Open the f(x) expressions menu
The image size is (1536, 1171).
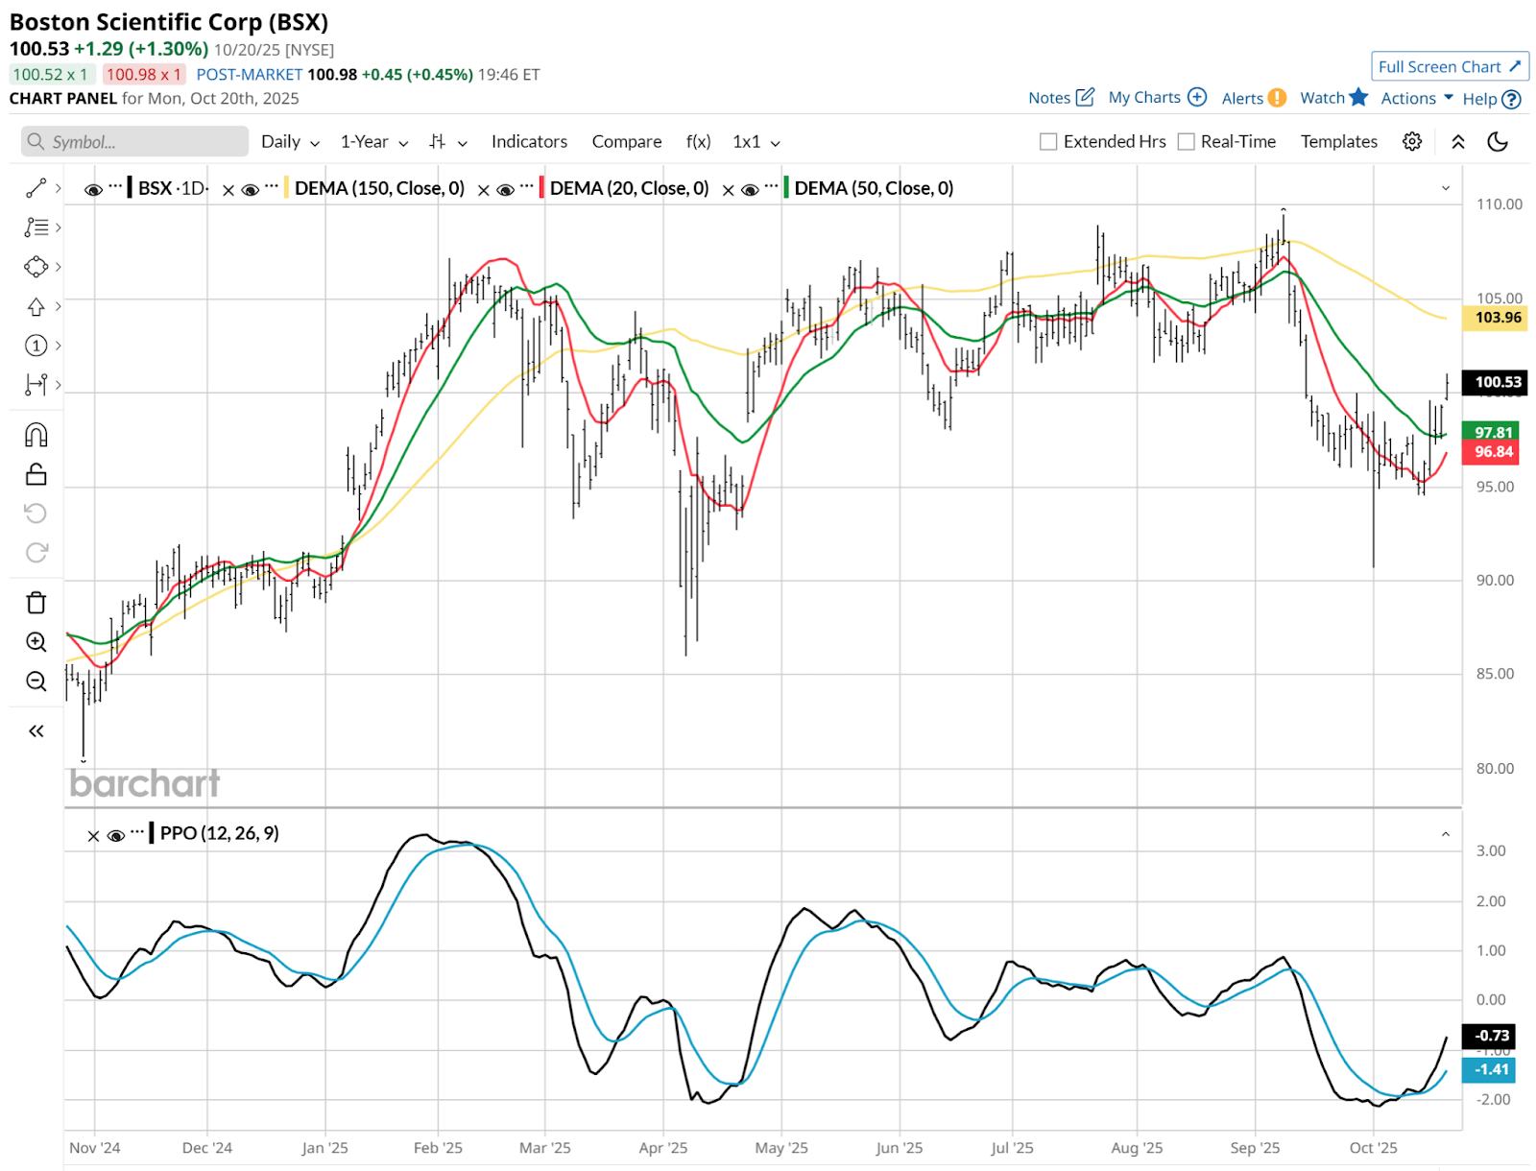pos(699,142)
